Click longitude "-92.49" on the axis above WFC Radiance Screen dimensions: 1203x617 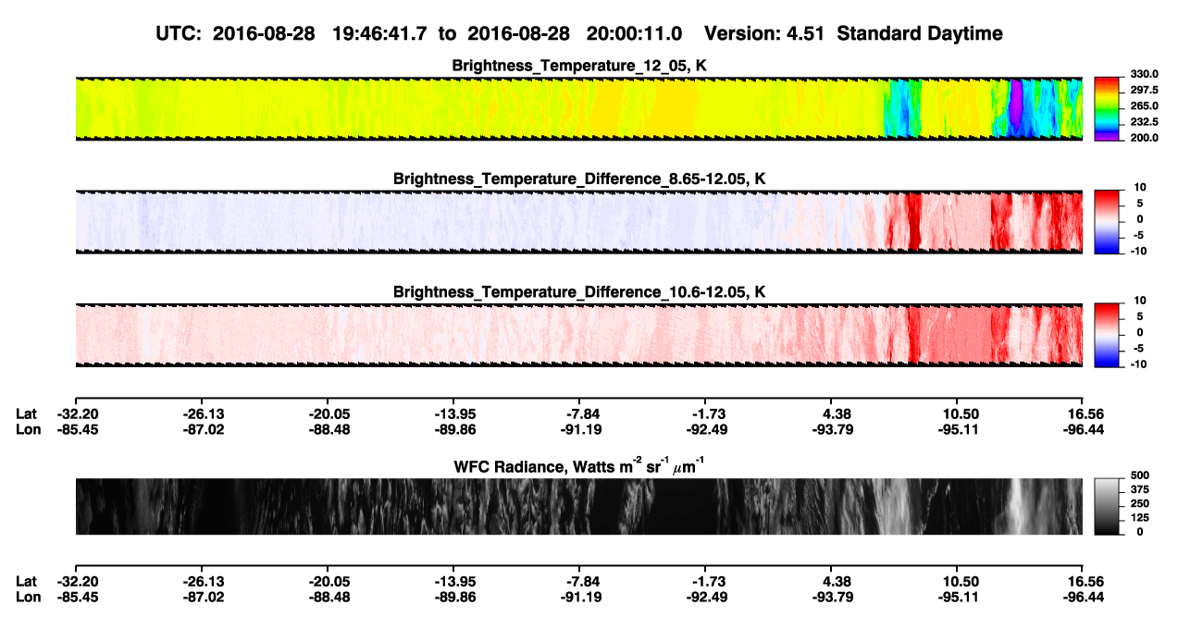[x=705, y=428]
